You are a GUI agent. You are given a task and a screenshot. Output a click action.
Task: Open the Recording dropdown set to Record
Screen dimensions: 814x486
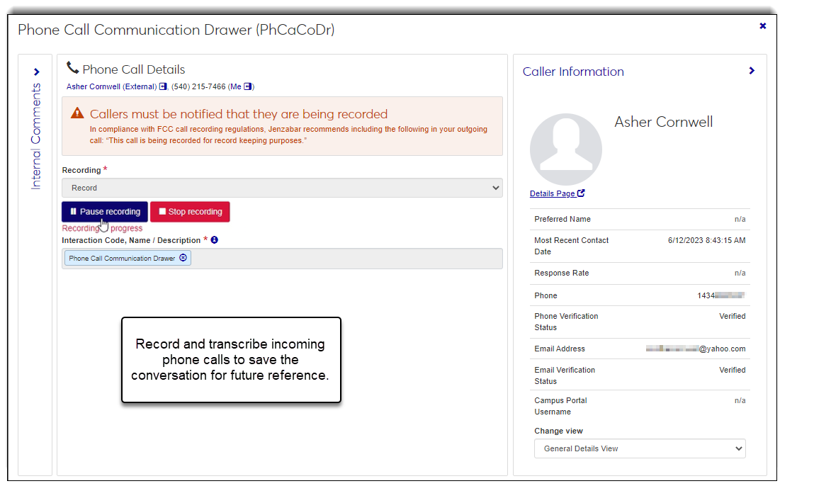tap(282, 188)
